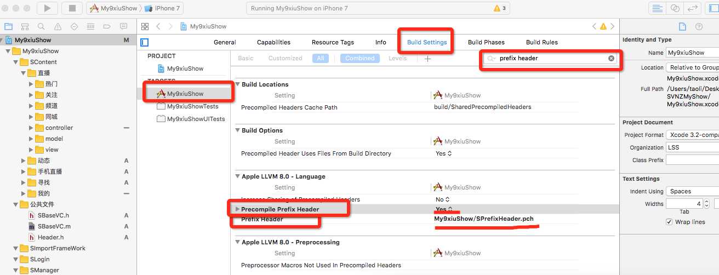Open the Location Relative to Group dropdown
The height and width of the screenshot is (275, 719).
point(693,67)
